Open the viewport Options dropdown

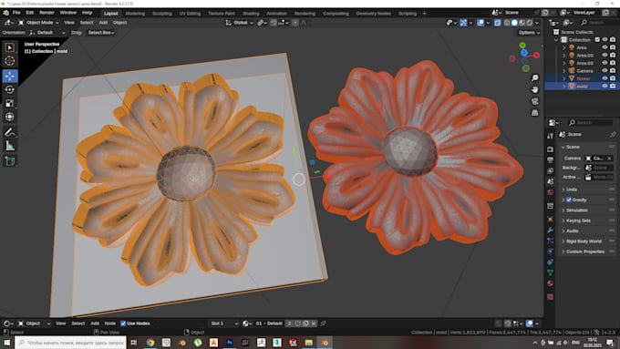coord(529,33)
